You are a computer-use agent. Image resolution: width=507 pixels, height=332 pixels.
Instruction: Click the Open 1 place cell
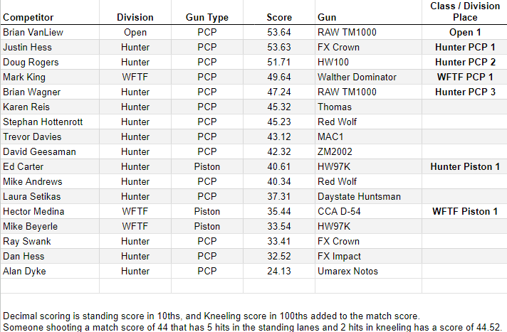tap(465, 32)
